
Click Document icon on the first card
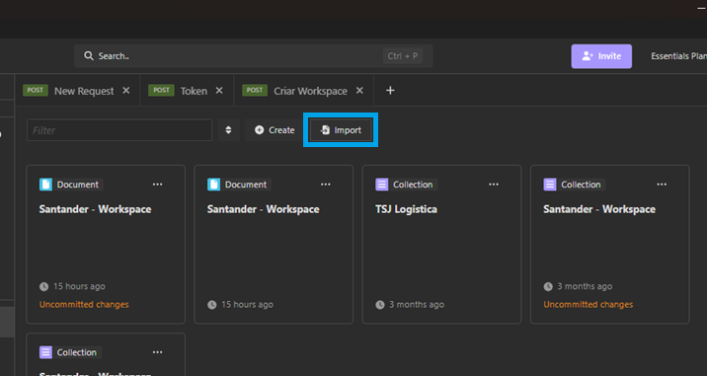pos(45,185)
